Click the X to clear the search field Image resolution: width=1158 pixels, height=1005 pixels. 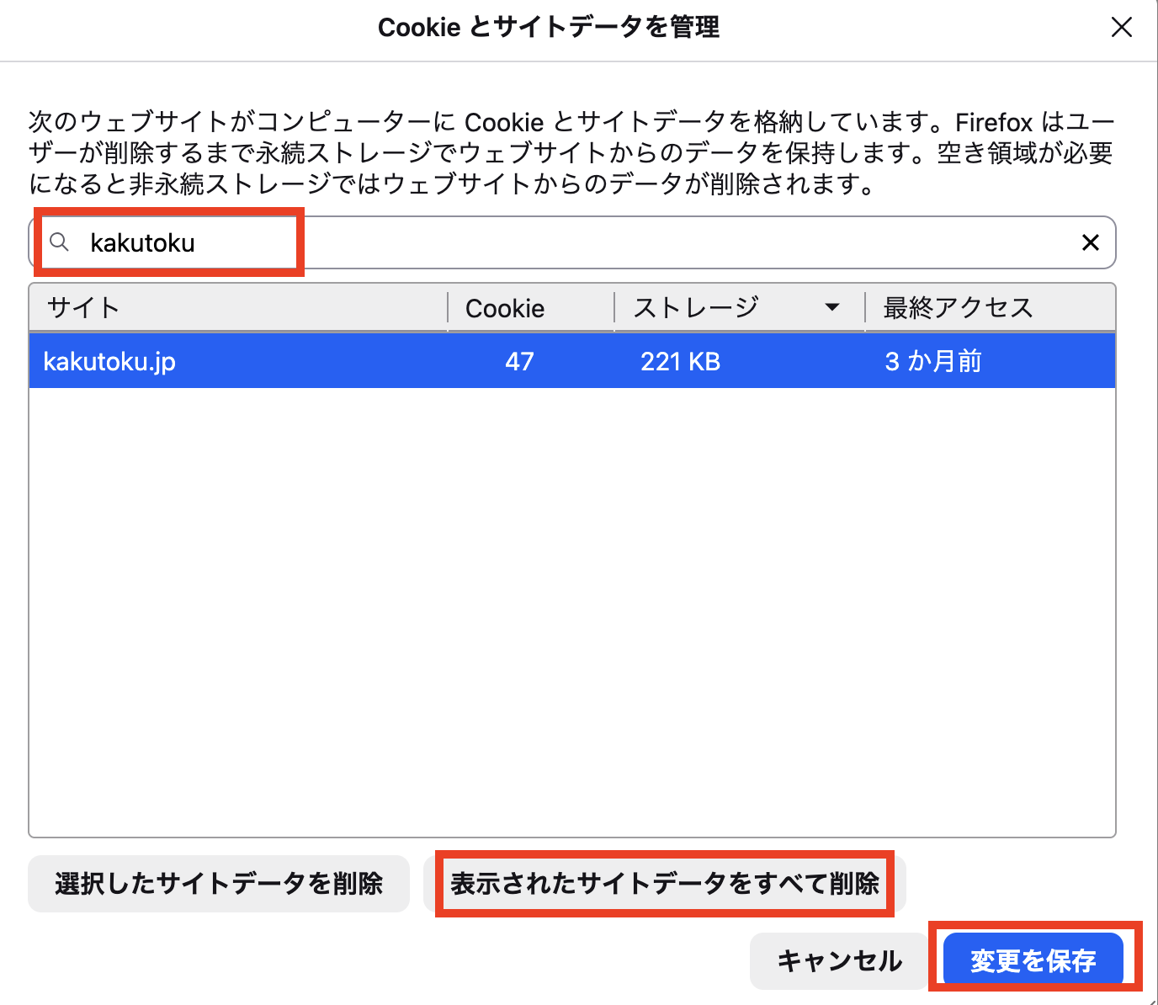point(1091,242)
